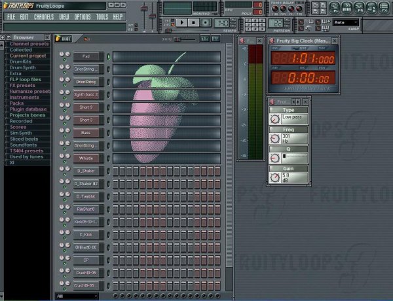
Task: Toggle the first step of CP channel
Action: click(115, 260)
